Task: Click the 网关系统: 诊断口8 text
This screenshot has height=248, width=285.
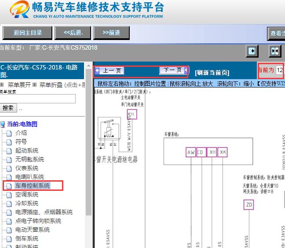Action: point(258,192)
